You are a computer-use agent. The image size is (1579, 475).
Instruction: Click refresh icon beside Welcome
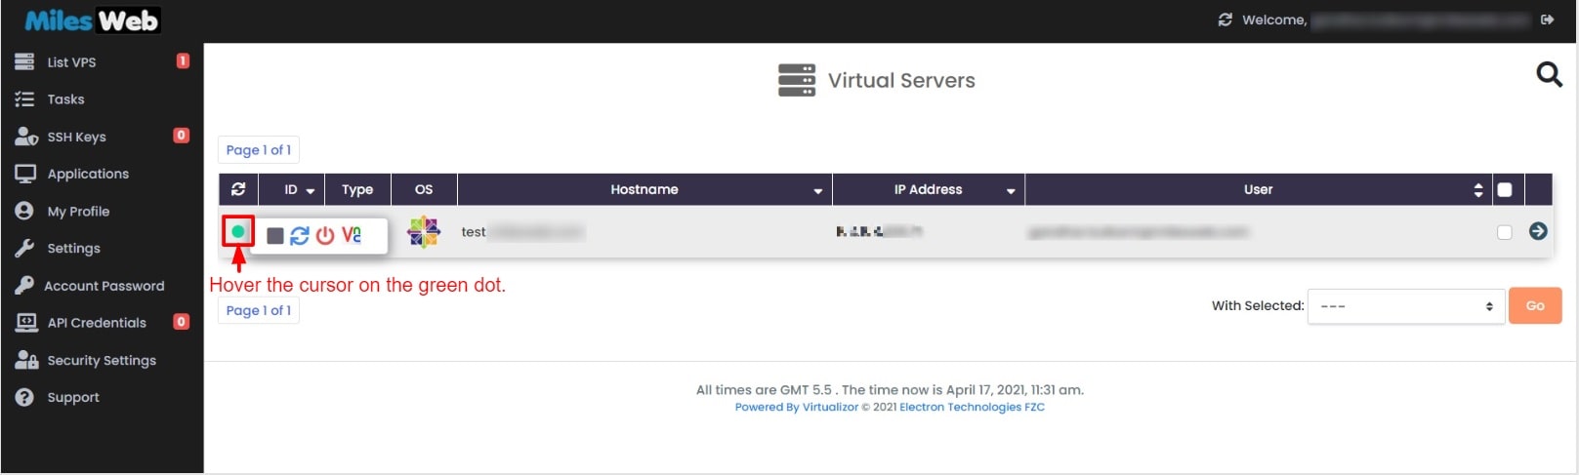coord(1226,20)
